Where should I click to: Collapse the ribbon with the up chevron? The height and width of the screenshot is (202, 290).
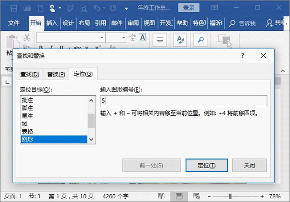pyautogui.click(x=283, y=71)
